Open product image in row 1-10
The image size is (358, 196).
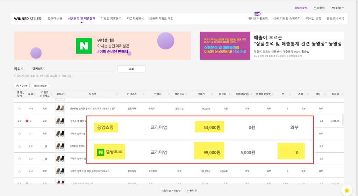pos(60,109)
